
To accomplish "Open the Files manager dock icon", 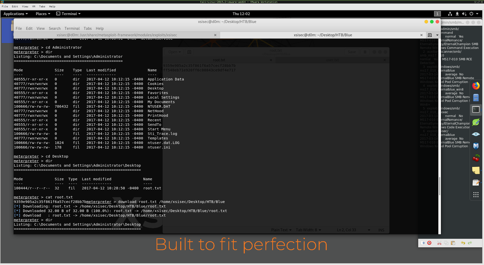I will point(476,98).
